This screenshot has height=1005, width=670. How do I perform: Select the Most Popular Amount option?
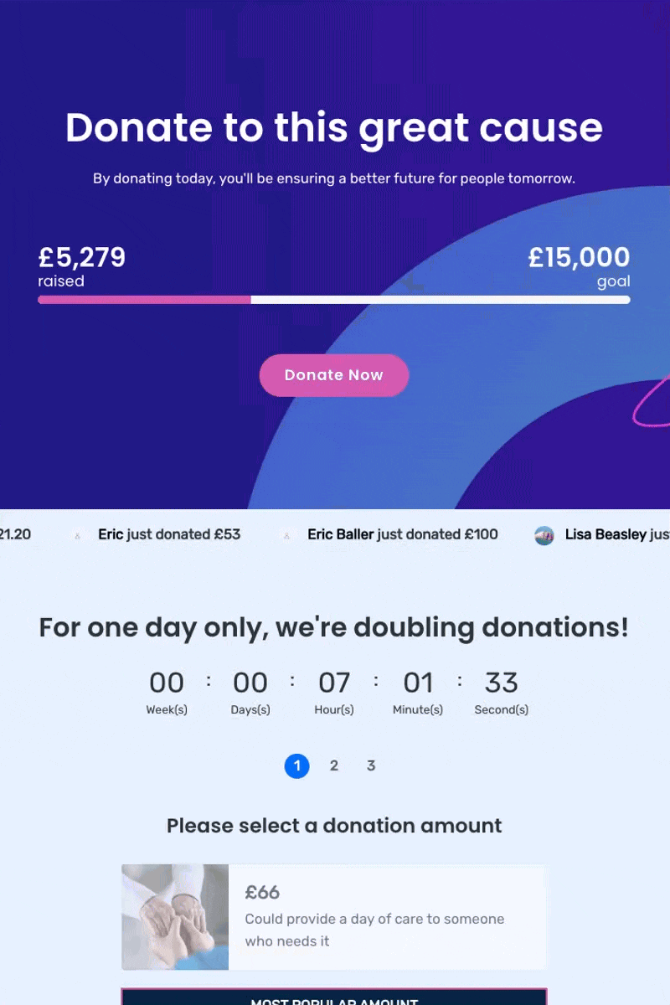click(334, 997)
